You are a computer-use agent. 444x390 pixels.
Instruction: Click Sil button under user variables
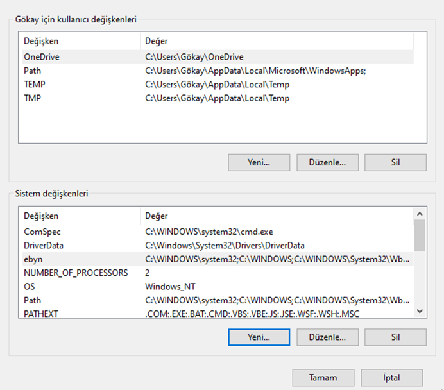coord(395,162)
